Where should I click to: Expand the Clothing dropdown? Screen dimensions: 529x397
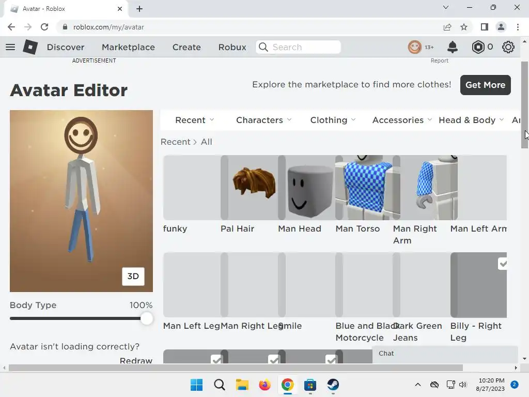click(333, 120)
